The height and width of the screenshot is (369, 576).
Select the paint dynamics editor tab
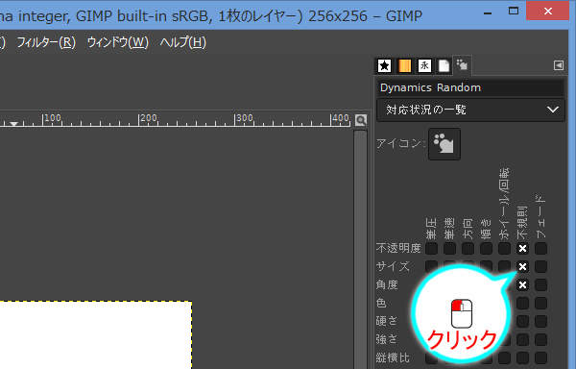click(462, 65)
